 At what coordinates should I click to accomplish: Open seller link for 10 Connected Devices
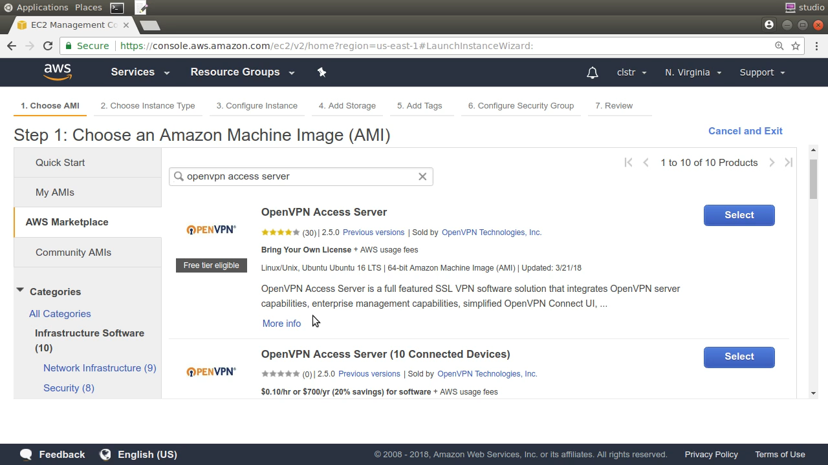coord(487,374)
